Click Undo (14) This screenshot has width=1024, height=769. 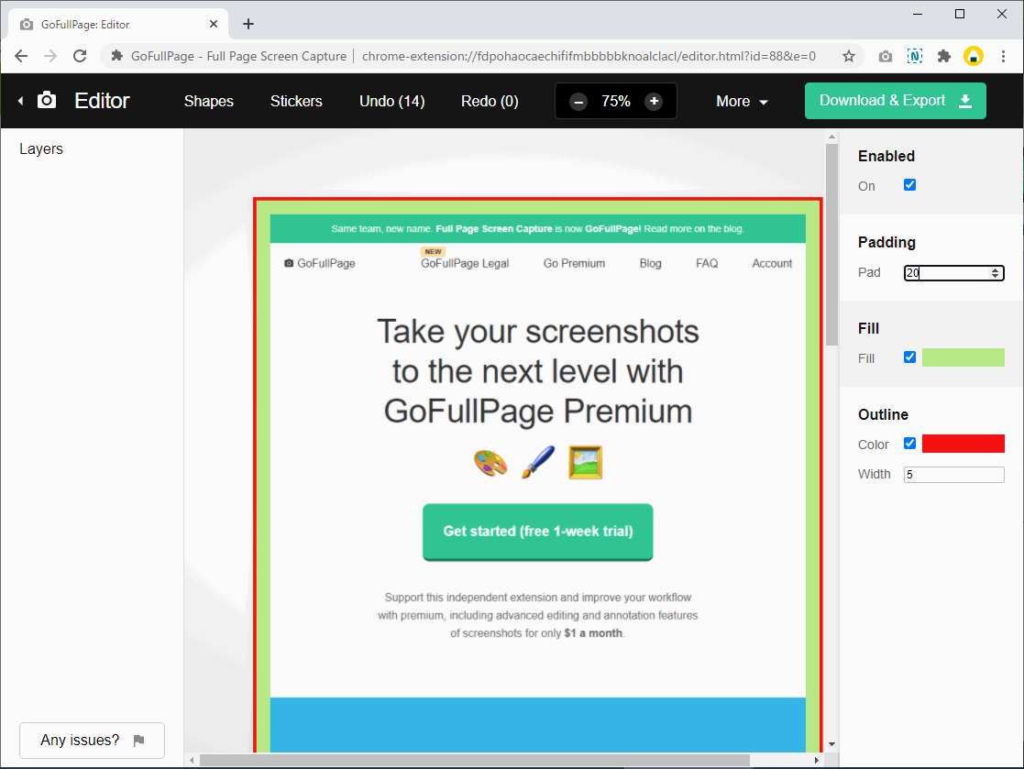pyautogui.click(x=391, y=101)
